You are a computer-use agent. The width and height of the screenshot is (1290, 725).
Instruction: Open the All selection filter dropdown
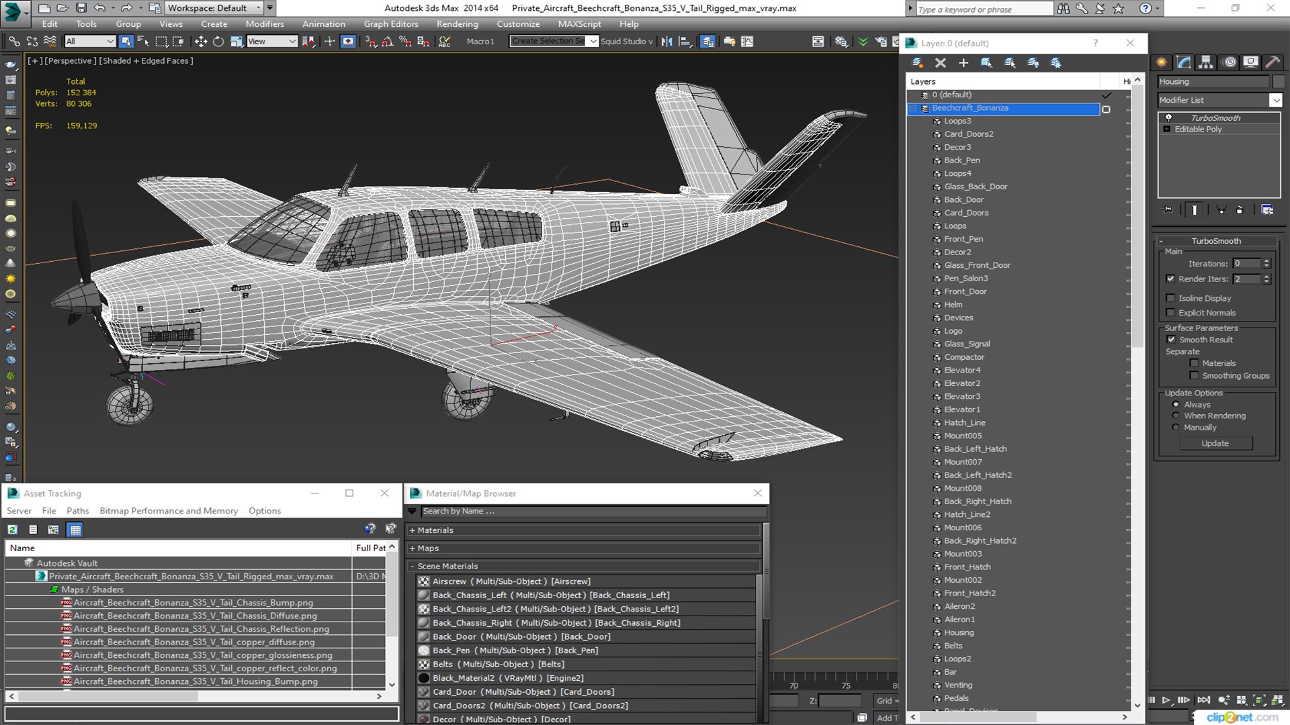click(90, 42)
